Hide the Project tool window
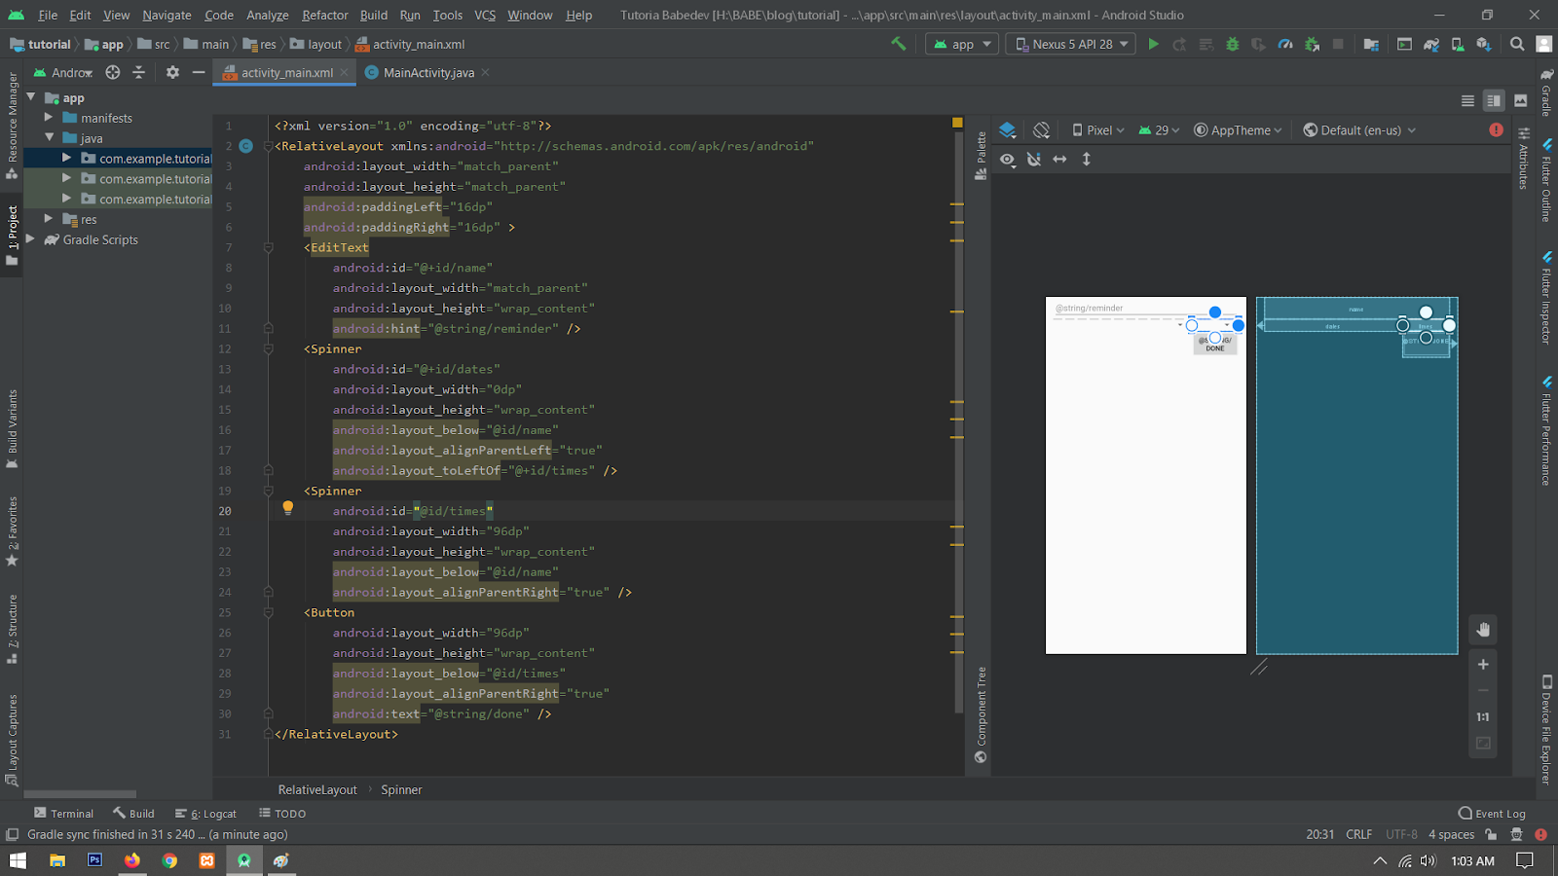 coord(199,72)
